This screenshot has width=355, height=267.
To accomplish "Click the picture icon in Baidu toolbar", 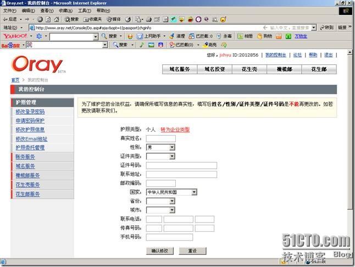I will pyautogui.click(x=151, y=45).
